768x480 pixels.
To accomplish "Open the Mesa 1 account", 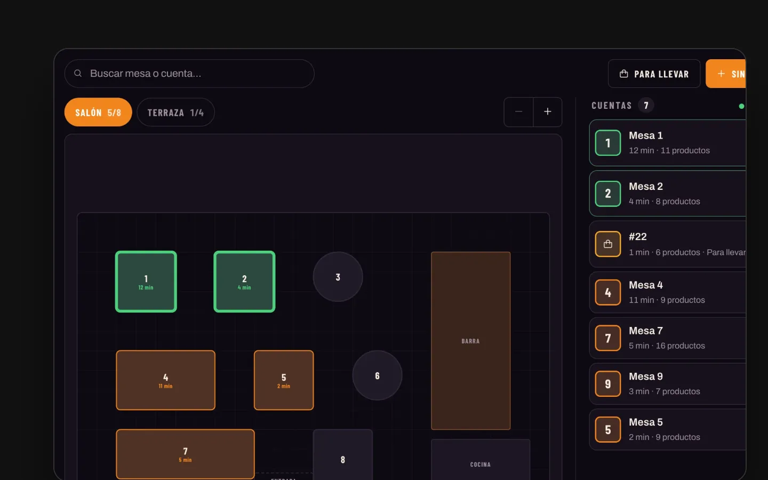I will tap(668, 143).
